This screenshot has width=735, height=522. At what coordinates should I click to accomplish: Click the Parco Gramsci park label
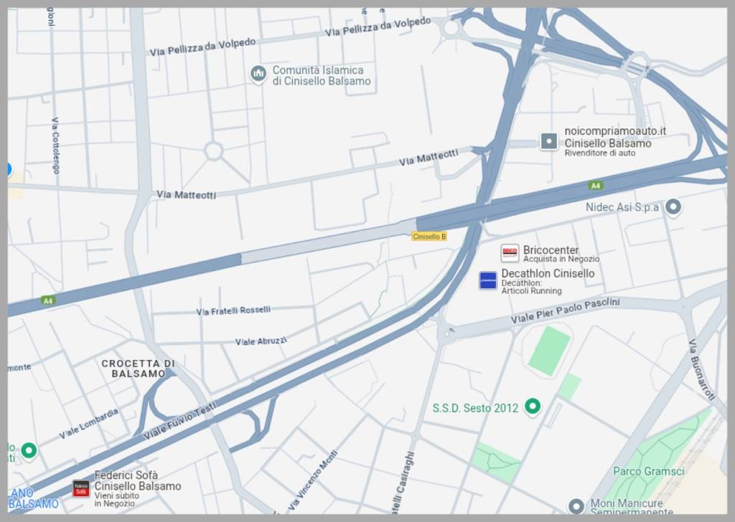[x=649, y=471]
